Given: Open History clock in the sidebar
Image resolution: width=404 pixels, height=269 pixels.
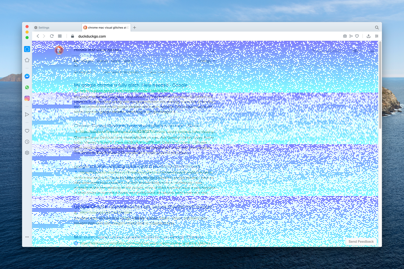Looking at the screenshot, I should [x=27, y=142].
